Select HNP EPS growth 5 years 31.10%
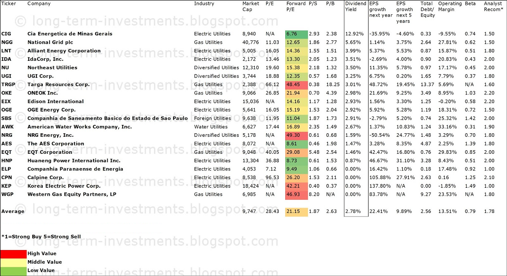The height and width of the screenshot is (276, 507). pyautogui.click(x=405, y=161)
